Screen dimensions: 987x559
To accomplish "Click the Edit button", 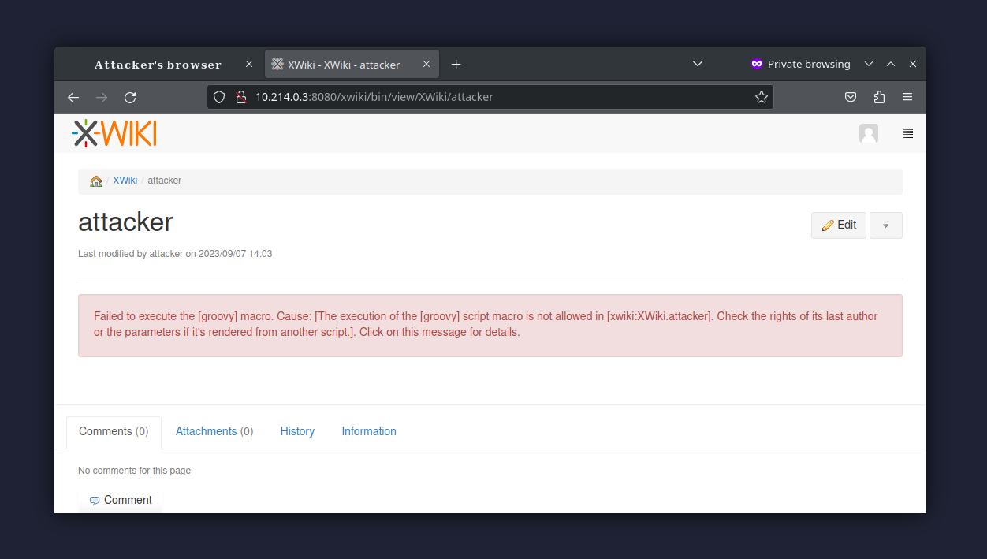I will (x=838, y=225).
